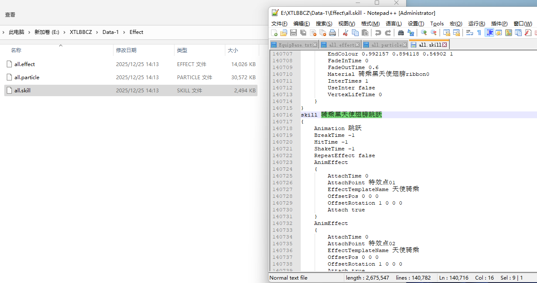The image size is (537, 283).
Task: Click the New file toolbar icon
Action: tap(274, 33)
